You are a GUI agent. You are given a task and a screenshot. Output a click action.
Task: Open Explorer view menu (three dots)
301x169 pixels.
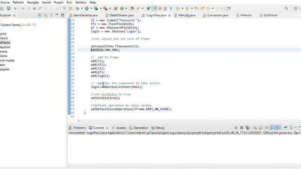[x=51, y=15]
